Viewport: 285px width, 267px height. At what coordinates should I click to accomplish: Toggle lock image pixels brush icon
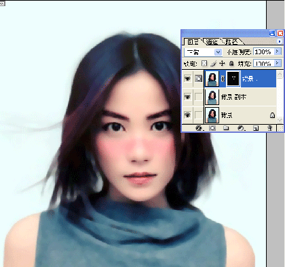[214, 64]
